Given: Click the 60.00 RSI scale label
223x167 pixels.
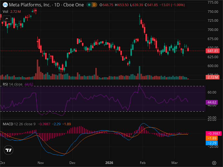Looking at the screenshot, I should pyautogui.click(x=212, y=92).
